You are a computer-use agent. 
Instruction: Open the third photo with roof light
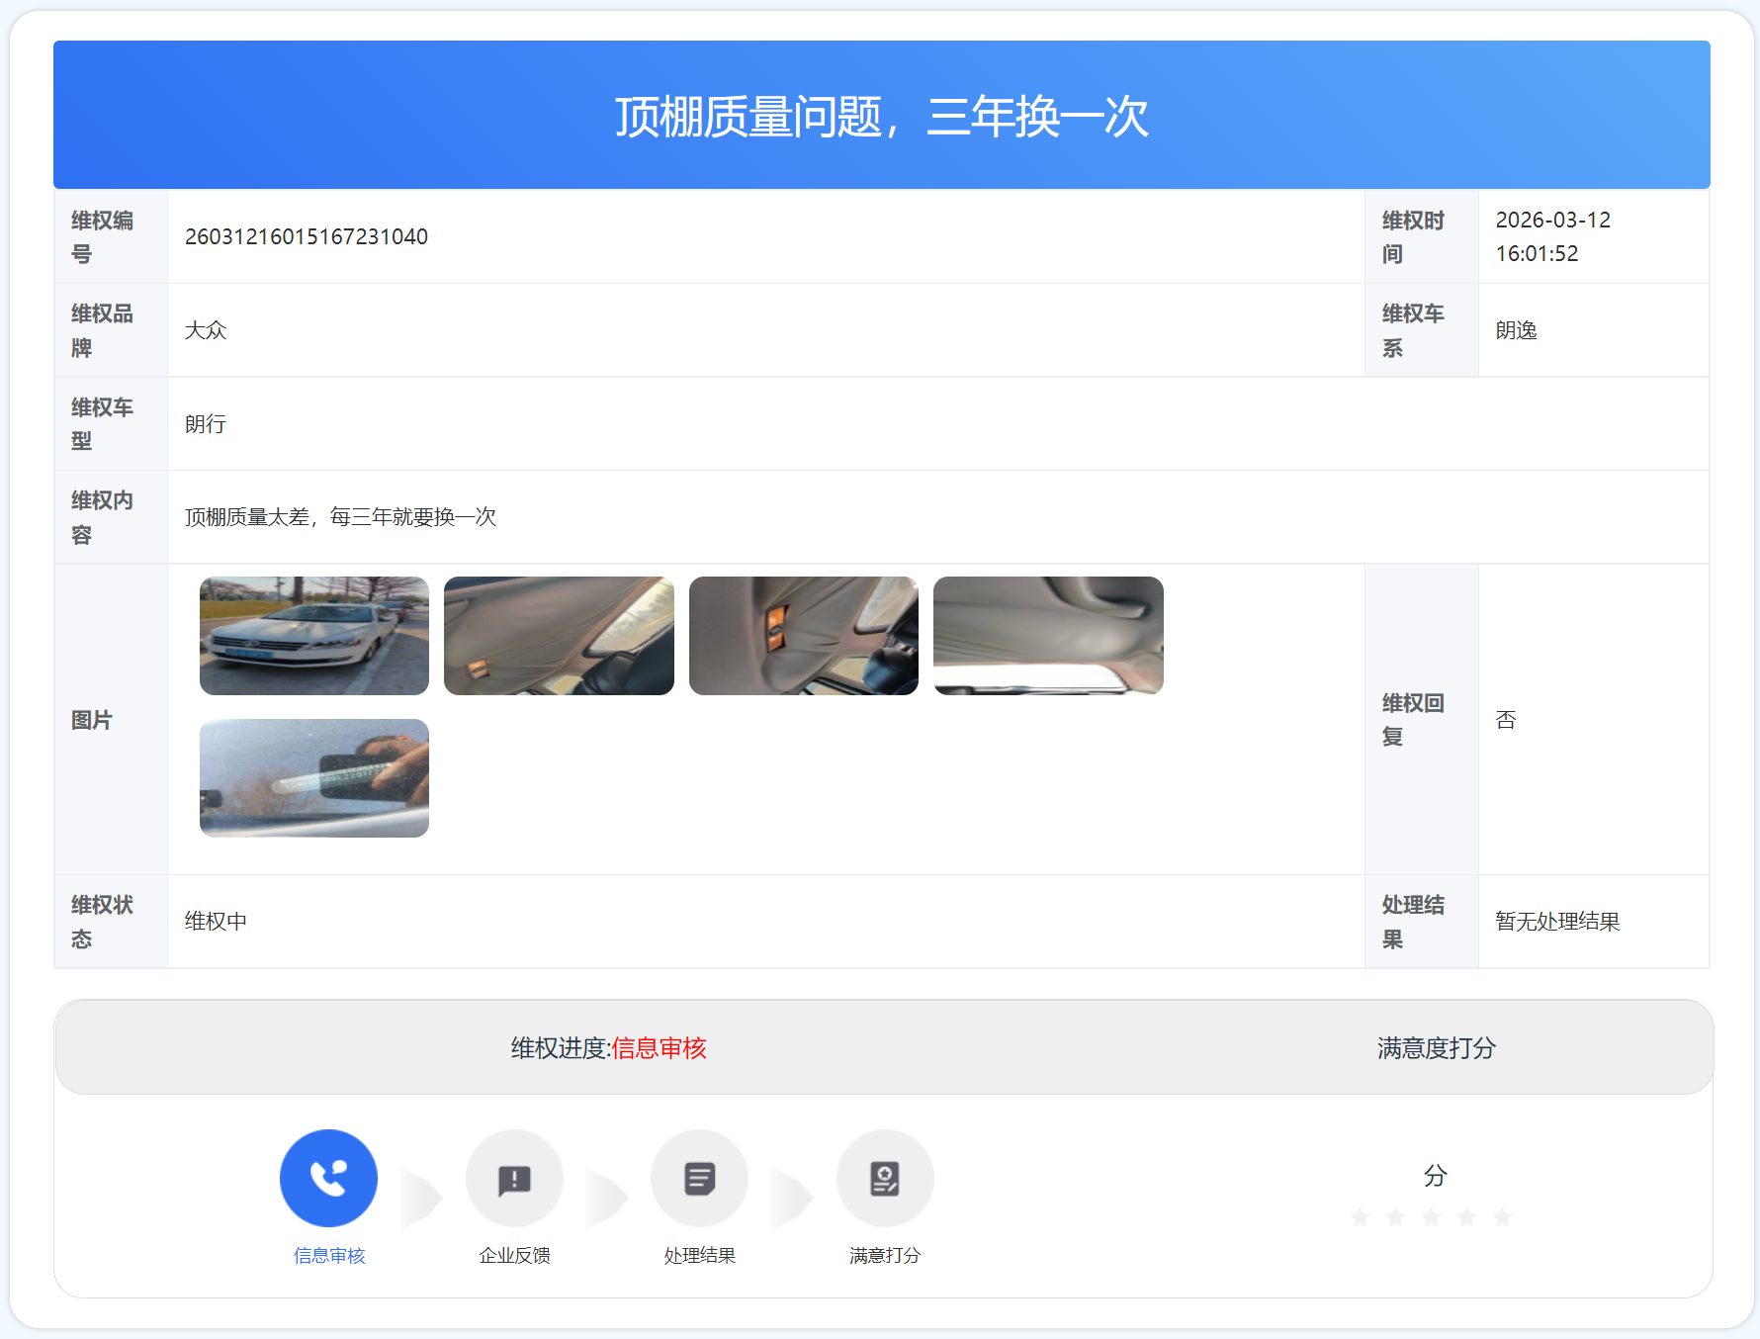point(804,636)
